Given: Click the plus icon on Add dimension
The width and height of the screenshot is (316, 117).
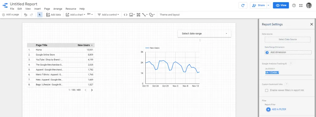Looking at the screenshot, I should point(267,53).
